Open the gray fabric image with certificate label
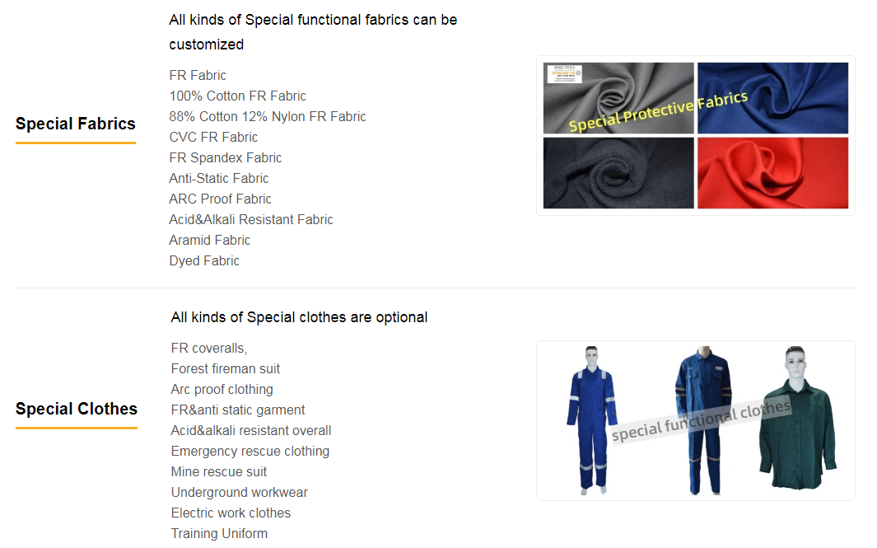 click(x=618, y=98)
